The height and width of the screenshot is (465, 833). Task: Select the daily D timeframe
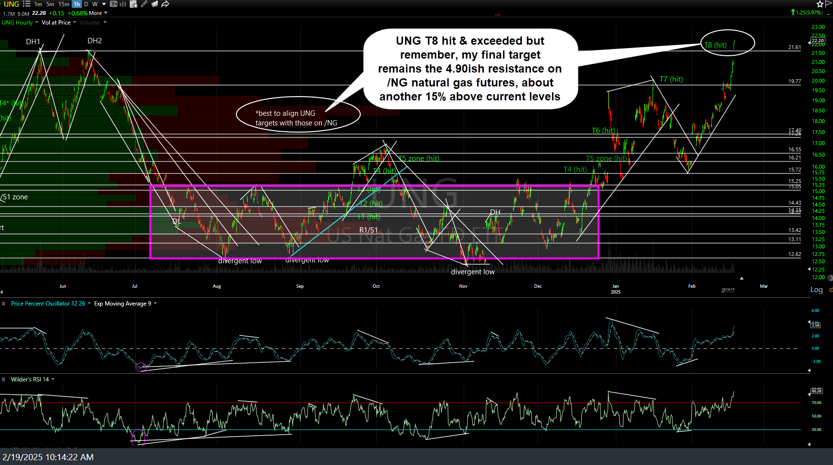pyautogui.click(x=86, y=4)
